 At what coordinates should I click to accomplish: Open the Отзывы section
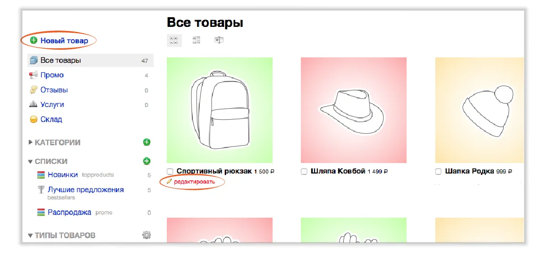(x=54, y=90)
